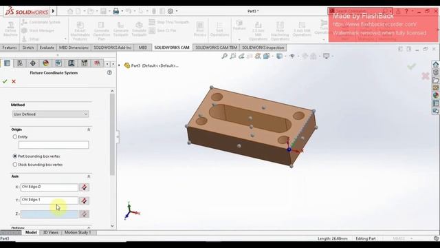440x248 pixels.
Task: Click Save CL File in the ribbon
Action: tap(163, 30)
